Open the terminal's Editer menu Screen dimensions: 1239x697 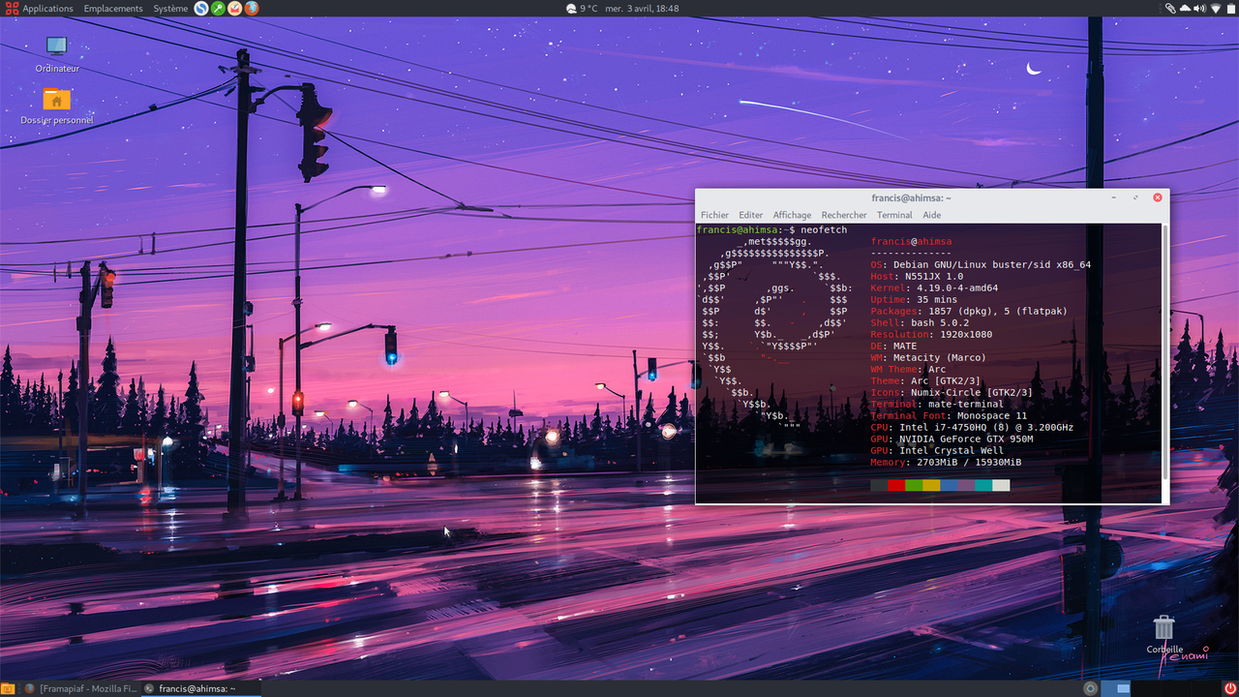coord(750,215)
